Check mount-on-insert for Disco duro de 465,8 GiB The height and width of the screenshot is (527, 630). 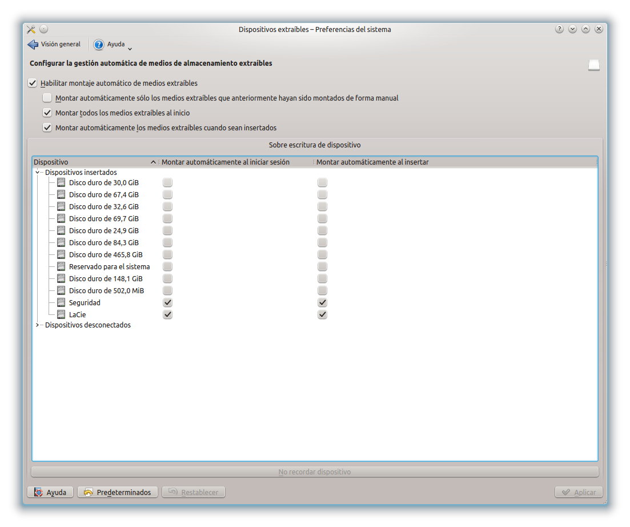pyautogui.click(x=322, y=255)
